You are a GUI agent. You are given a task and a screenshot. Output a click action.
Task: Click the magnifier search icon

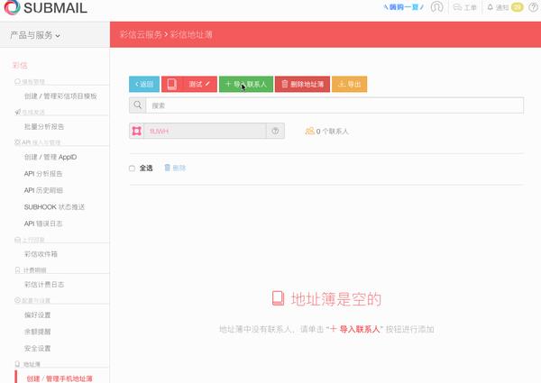(x=137, y=105)
